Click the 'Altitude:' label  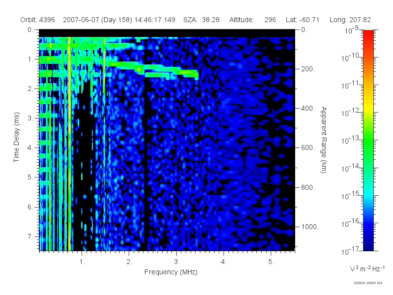241,20
